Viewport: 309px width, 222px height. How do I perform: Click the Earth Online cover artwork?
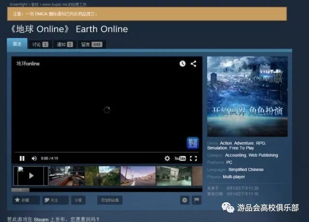(247, 96)
